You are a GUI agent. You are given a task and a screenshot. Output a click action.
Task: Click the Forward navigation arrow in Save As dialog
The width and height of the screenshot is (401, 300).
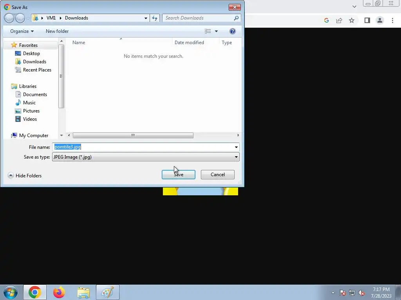[20, 18]
